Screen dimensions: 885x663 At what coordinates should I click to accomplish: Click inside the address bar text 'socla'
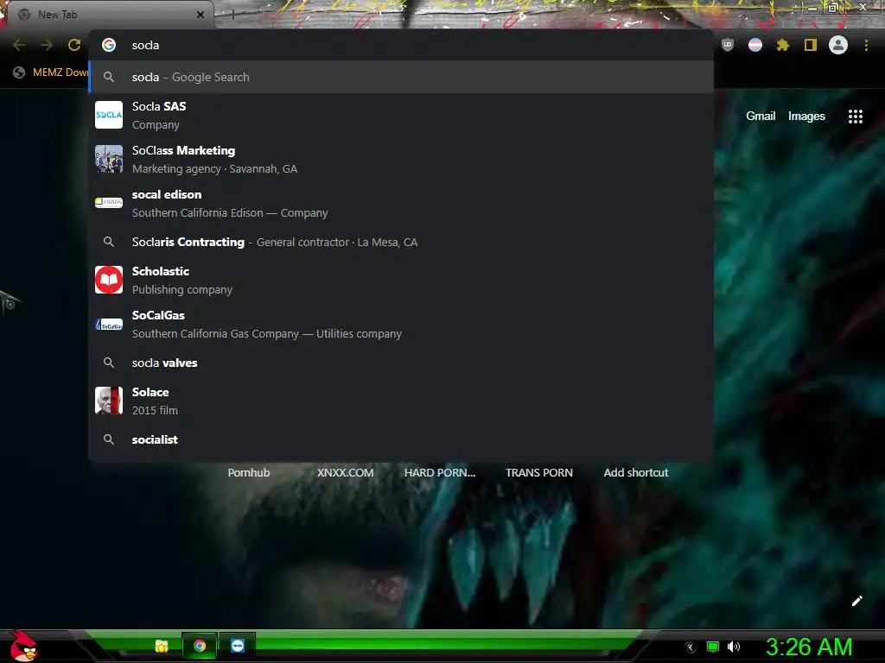tap(145, 45)
